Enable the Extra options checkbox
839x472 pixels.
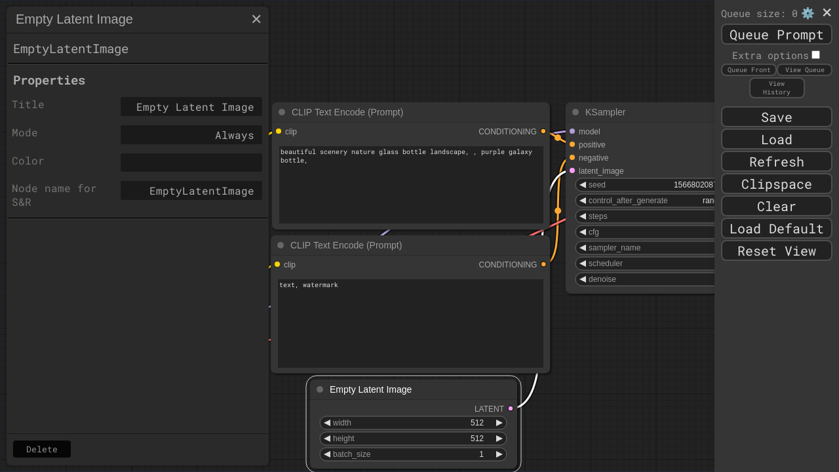(x=815, y=55)
